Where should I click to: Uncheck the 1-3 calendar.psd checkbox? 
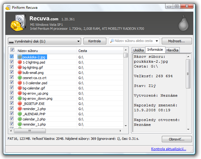tap(12, 82)
